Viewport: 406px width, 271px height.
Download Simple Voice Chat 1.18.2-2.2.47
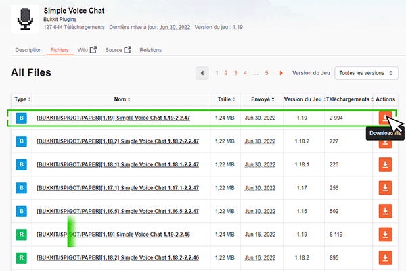coord(384,141)
